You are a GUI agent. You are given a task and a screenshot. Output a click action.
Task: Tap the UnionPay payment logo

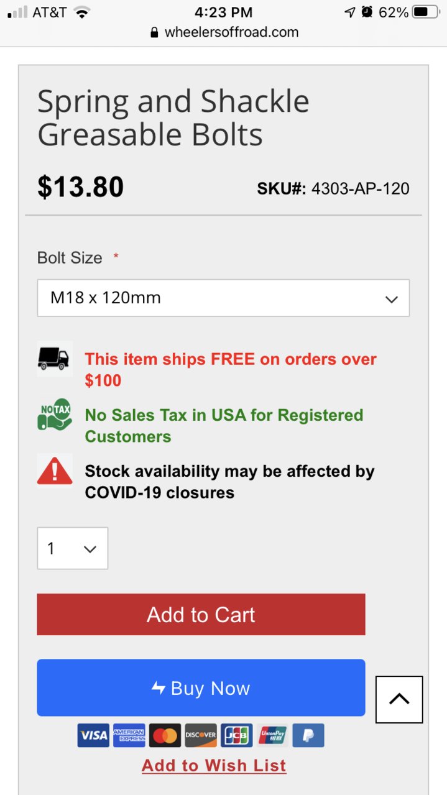[x=272, y=735]
